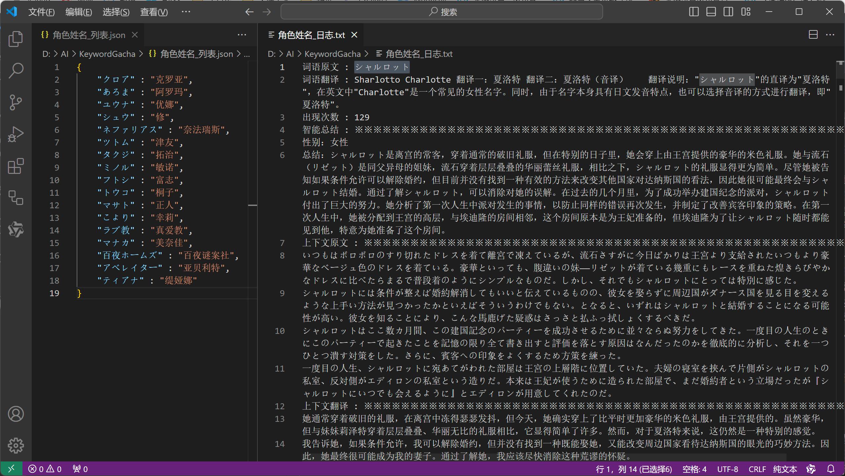Image resolution: width=845 pixels, height=476 pixels.
Task: Click the value "百夜谜案社" on line 16
Action: (206, 256)
